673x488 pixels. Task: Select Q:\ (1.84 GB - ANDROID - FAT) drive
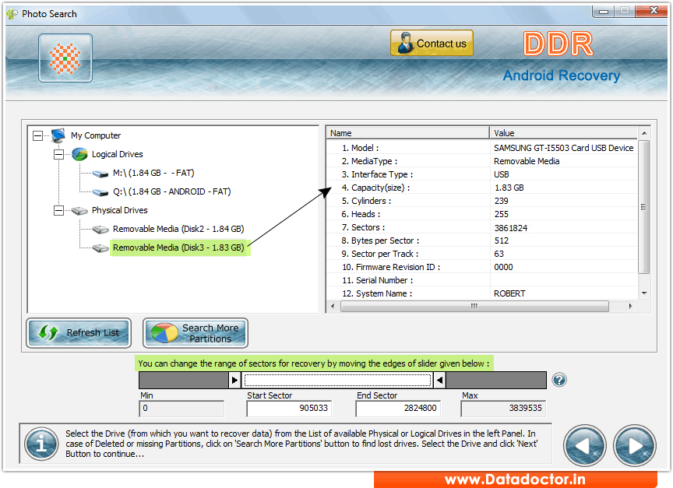171,191
